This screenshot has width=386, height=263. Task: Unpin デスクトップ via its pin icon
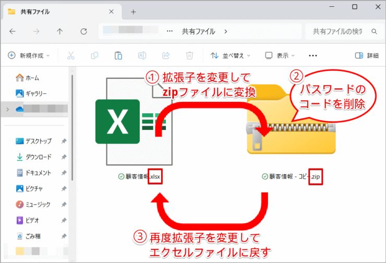coord(64,141)
